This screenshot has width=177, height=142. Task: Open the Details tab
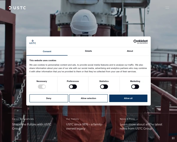(x=88, y=51)
